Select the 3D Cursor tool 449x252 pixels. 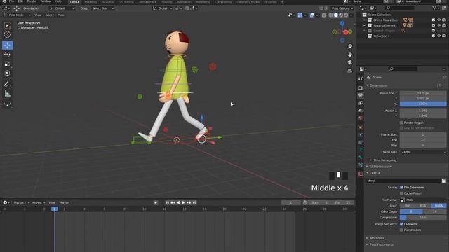[7, 35]
